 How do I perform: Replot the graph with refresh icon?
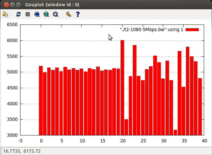18,14
